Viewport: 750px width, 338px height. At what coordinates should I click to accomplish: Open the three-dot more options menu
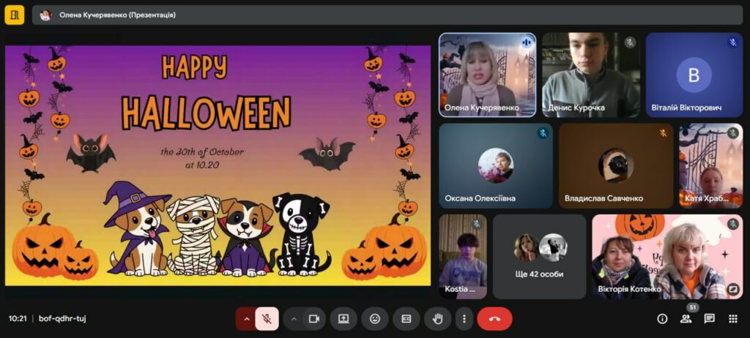point(463,319)
